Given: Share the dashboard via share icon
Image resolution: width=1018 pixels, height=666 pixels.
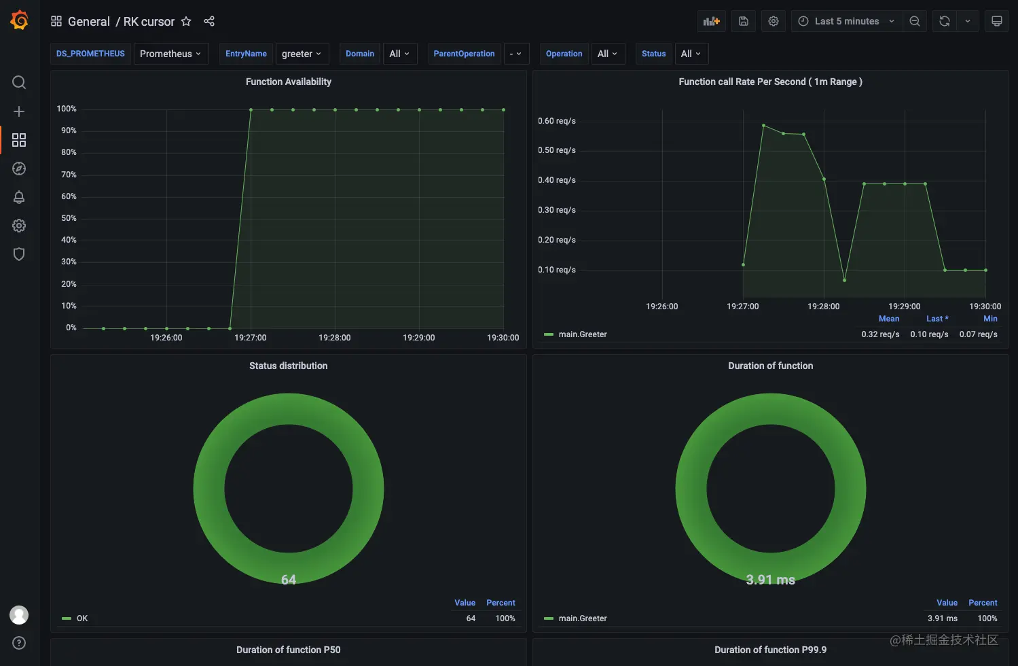Looking at the screenshot, I should coord(209,21).
